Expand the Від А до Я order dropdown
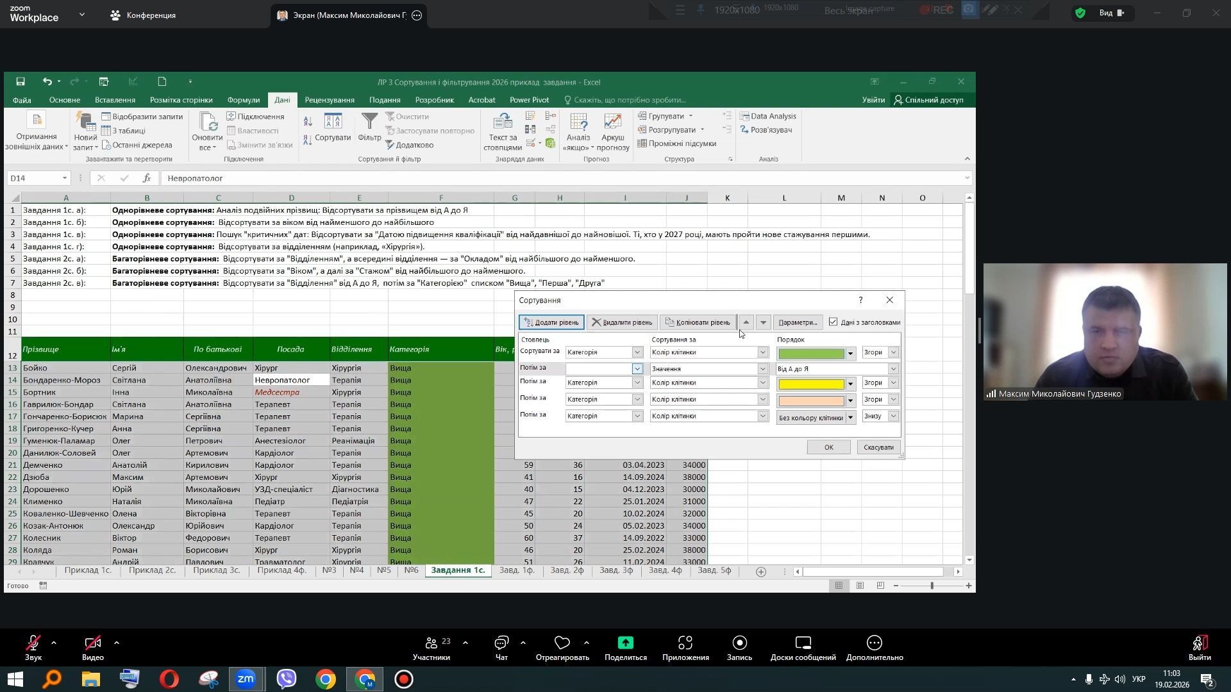 click(892, 369)
